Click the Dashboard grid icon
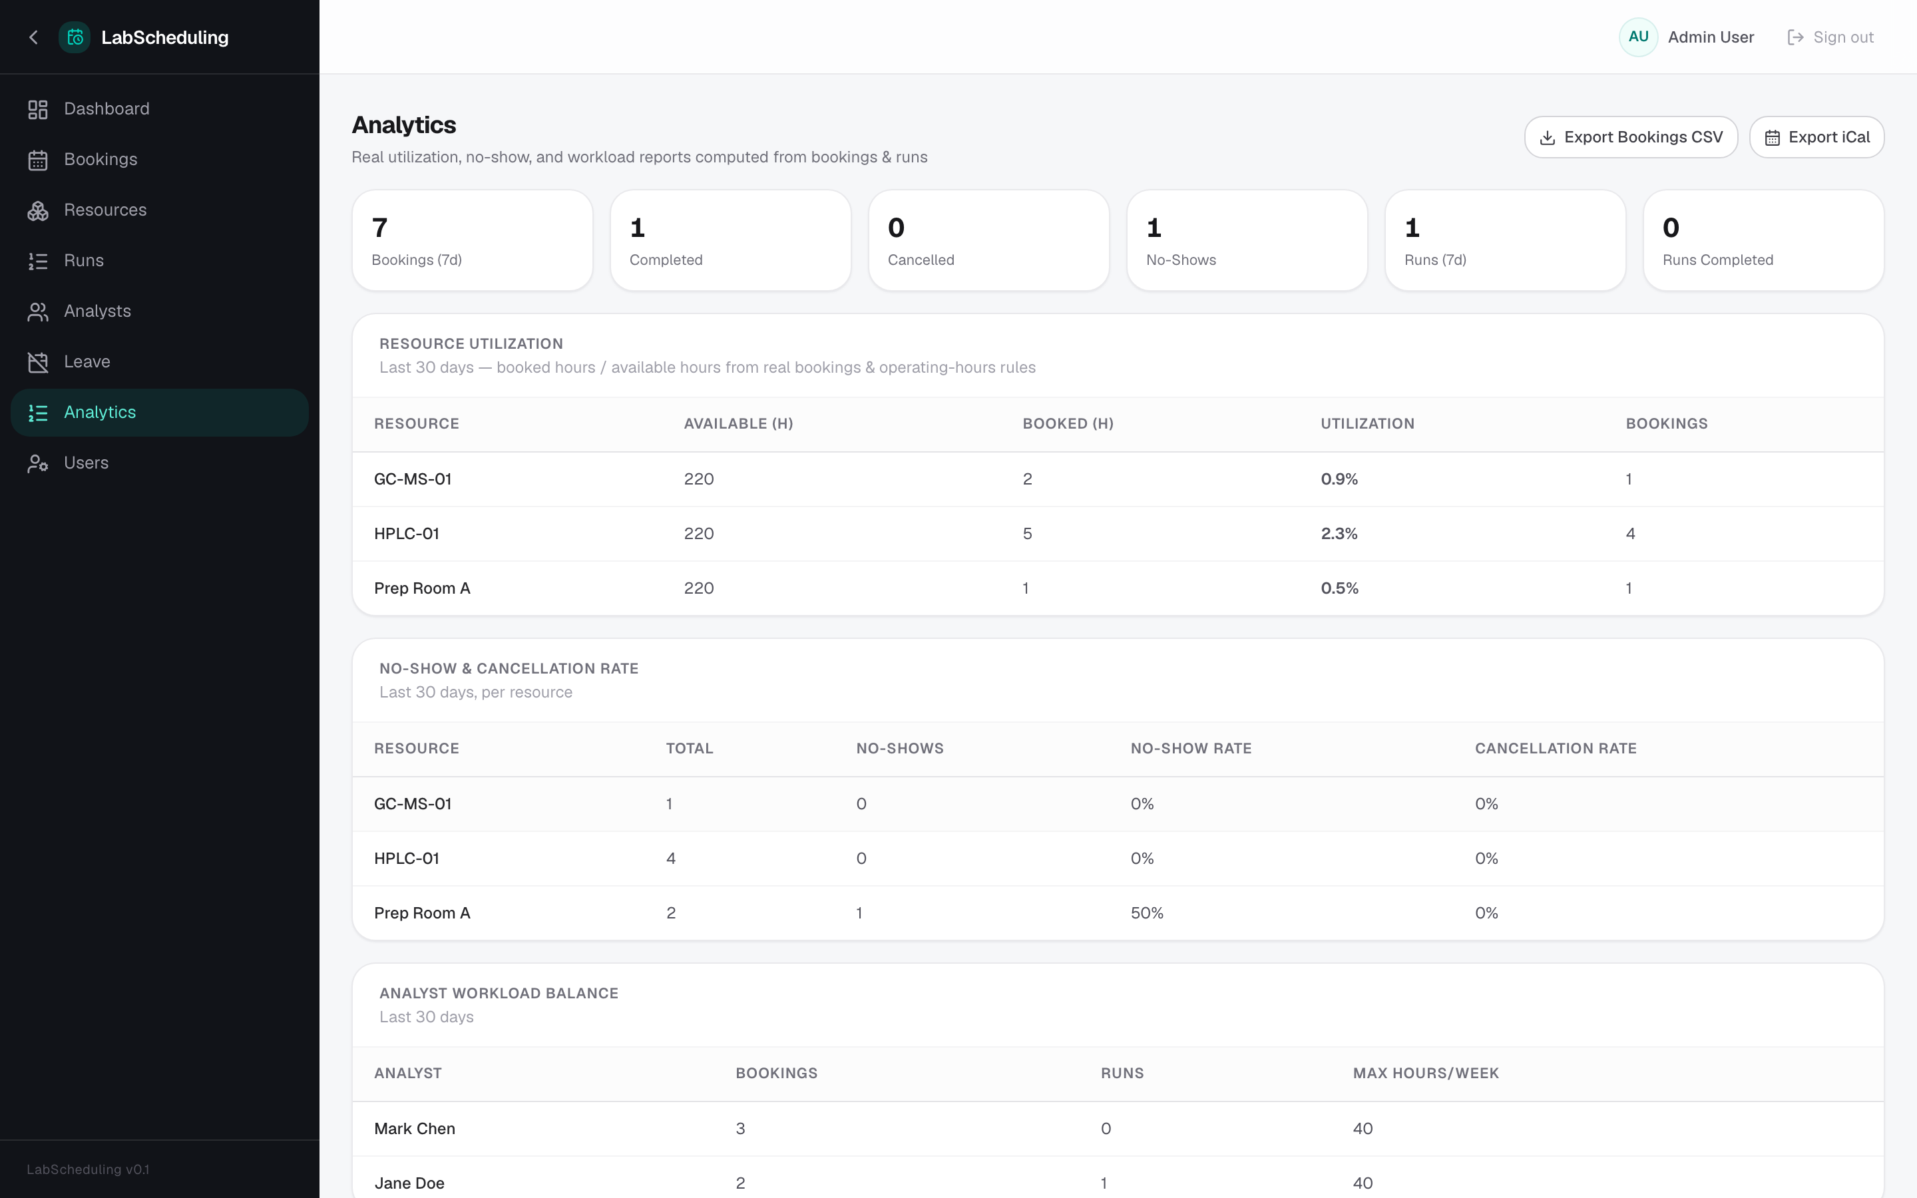Viewport: 1917px width, 1198px height. tap(38, 109)
